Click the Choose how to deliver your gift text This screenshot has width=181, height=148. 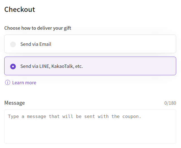point(38,28)
